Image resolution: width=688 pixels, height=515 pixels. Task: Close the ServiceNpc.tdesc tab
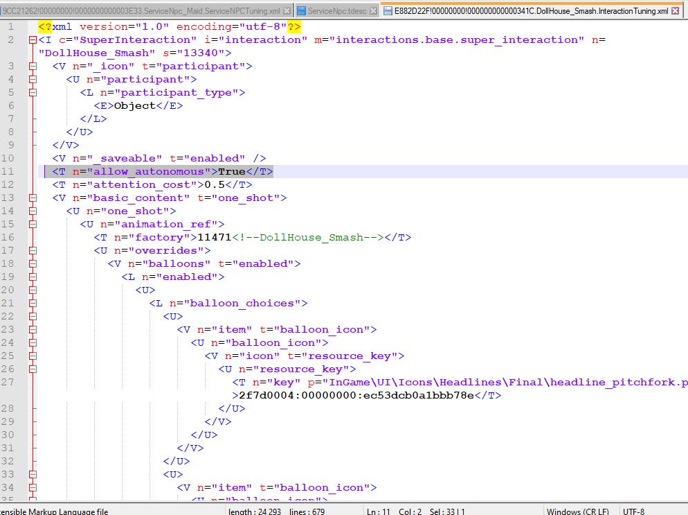[x=374, y=11]
